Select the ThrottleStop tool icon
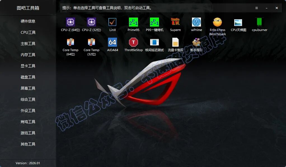This screenshot has height=167, width=286. point(133,42)
